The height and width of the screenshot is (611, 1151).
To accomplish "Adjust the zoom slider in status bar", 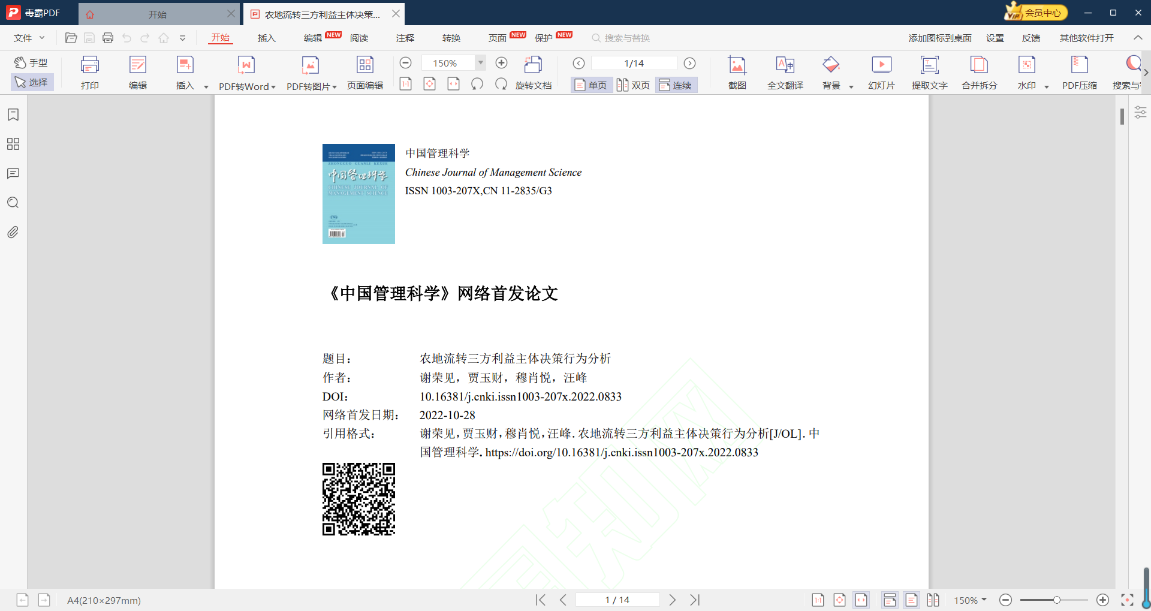I will click(x=1057, y=600).
